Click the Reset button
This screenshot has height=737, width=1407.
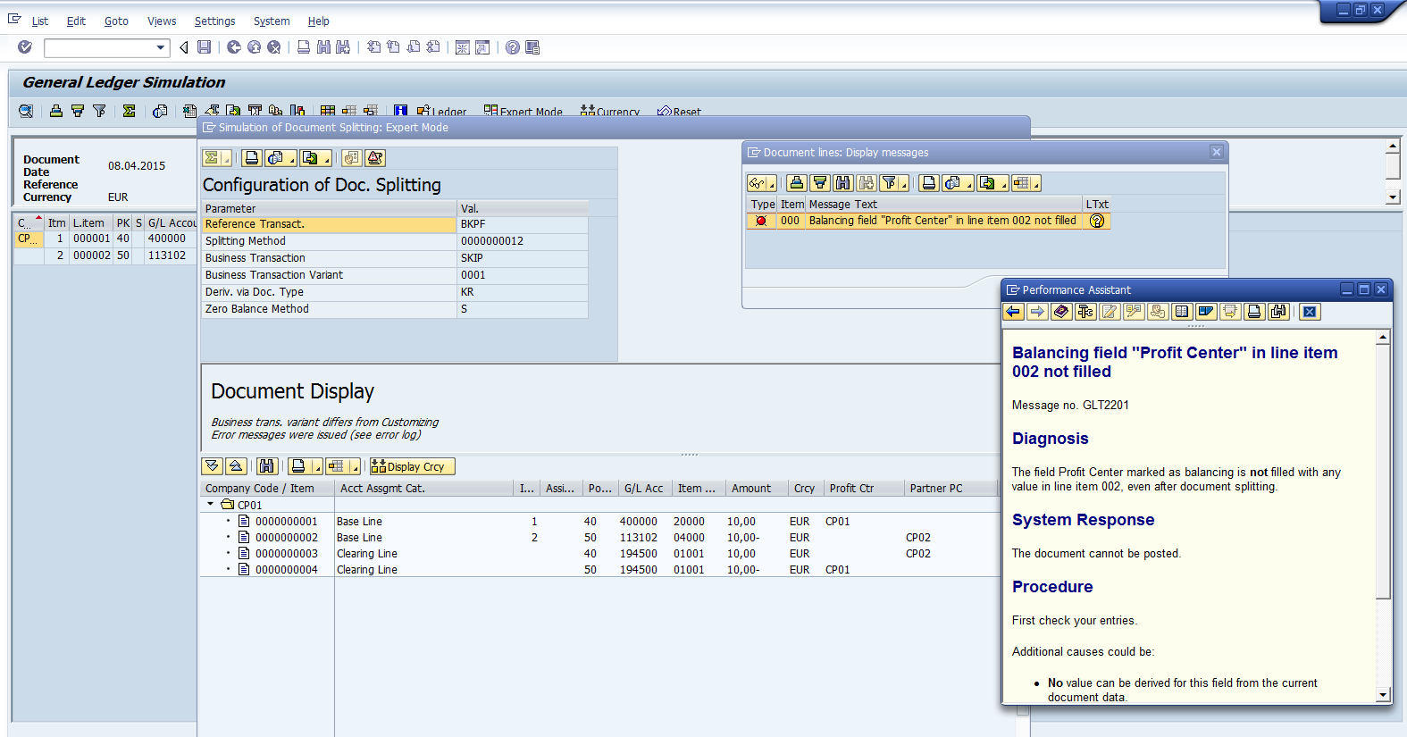[679, 111]
